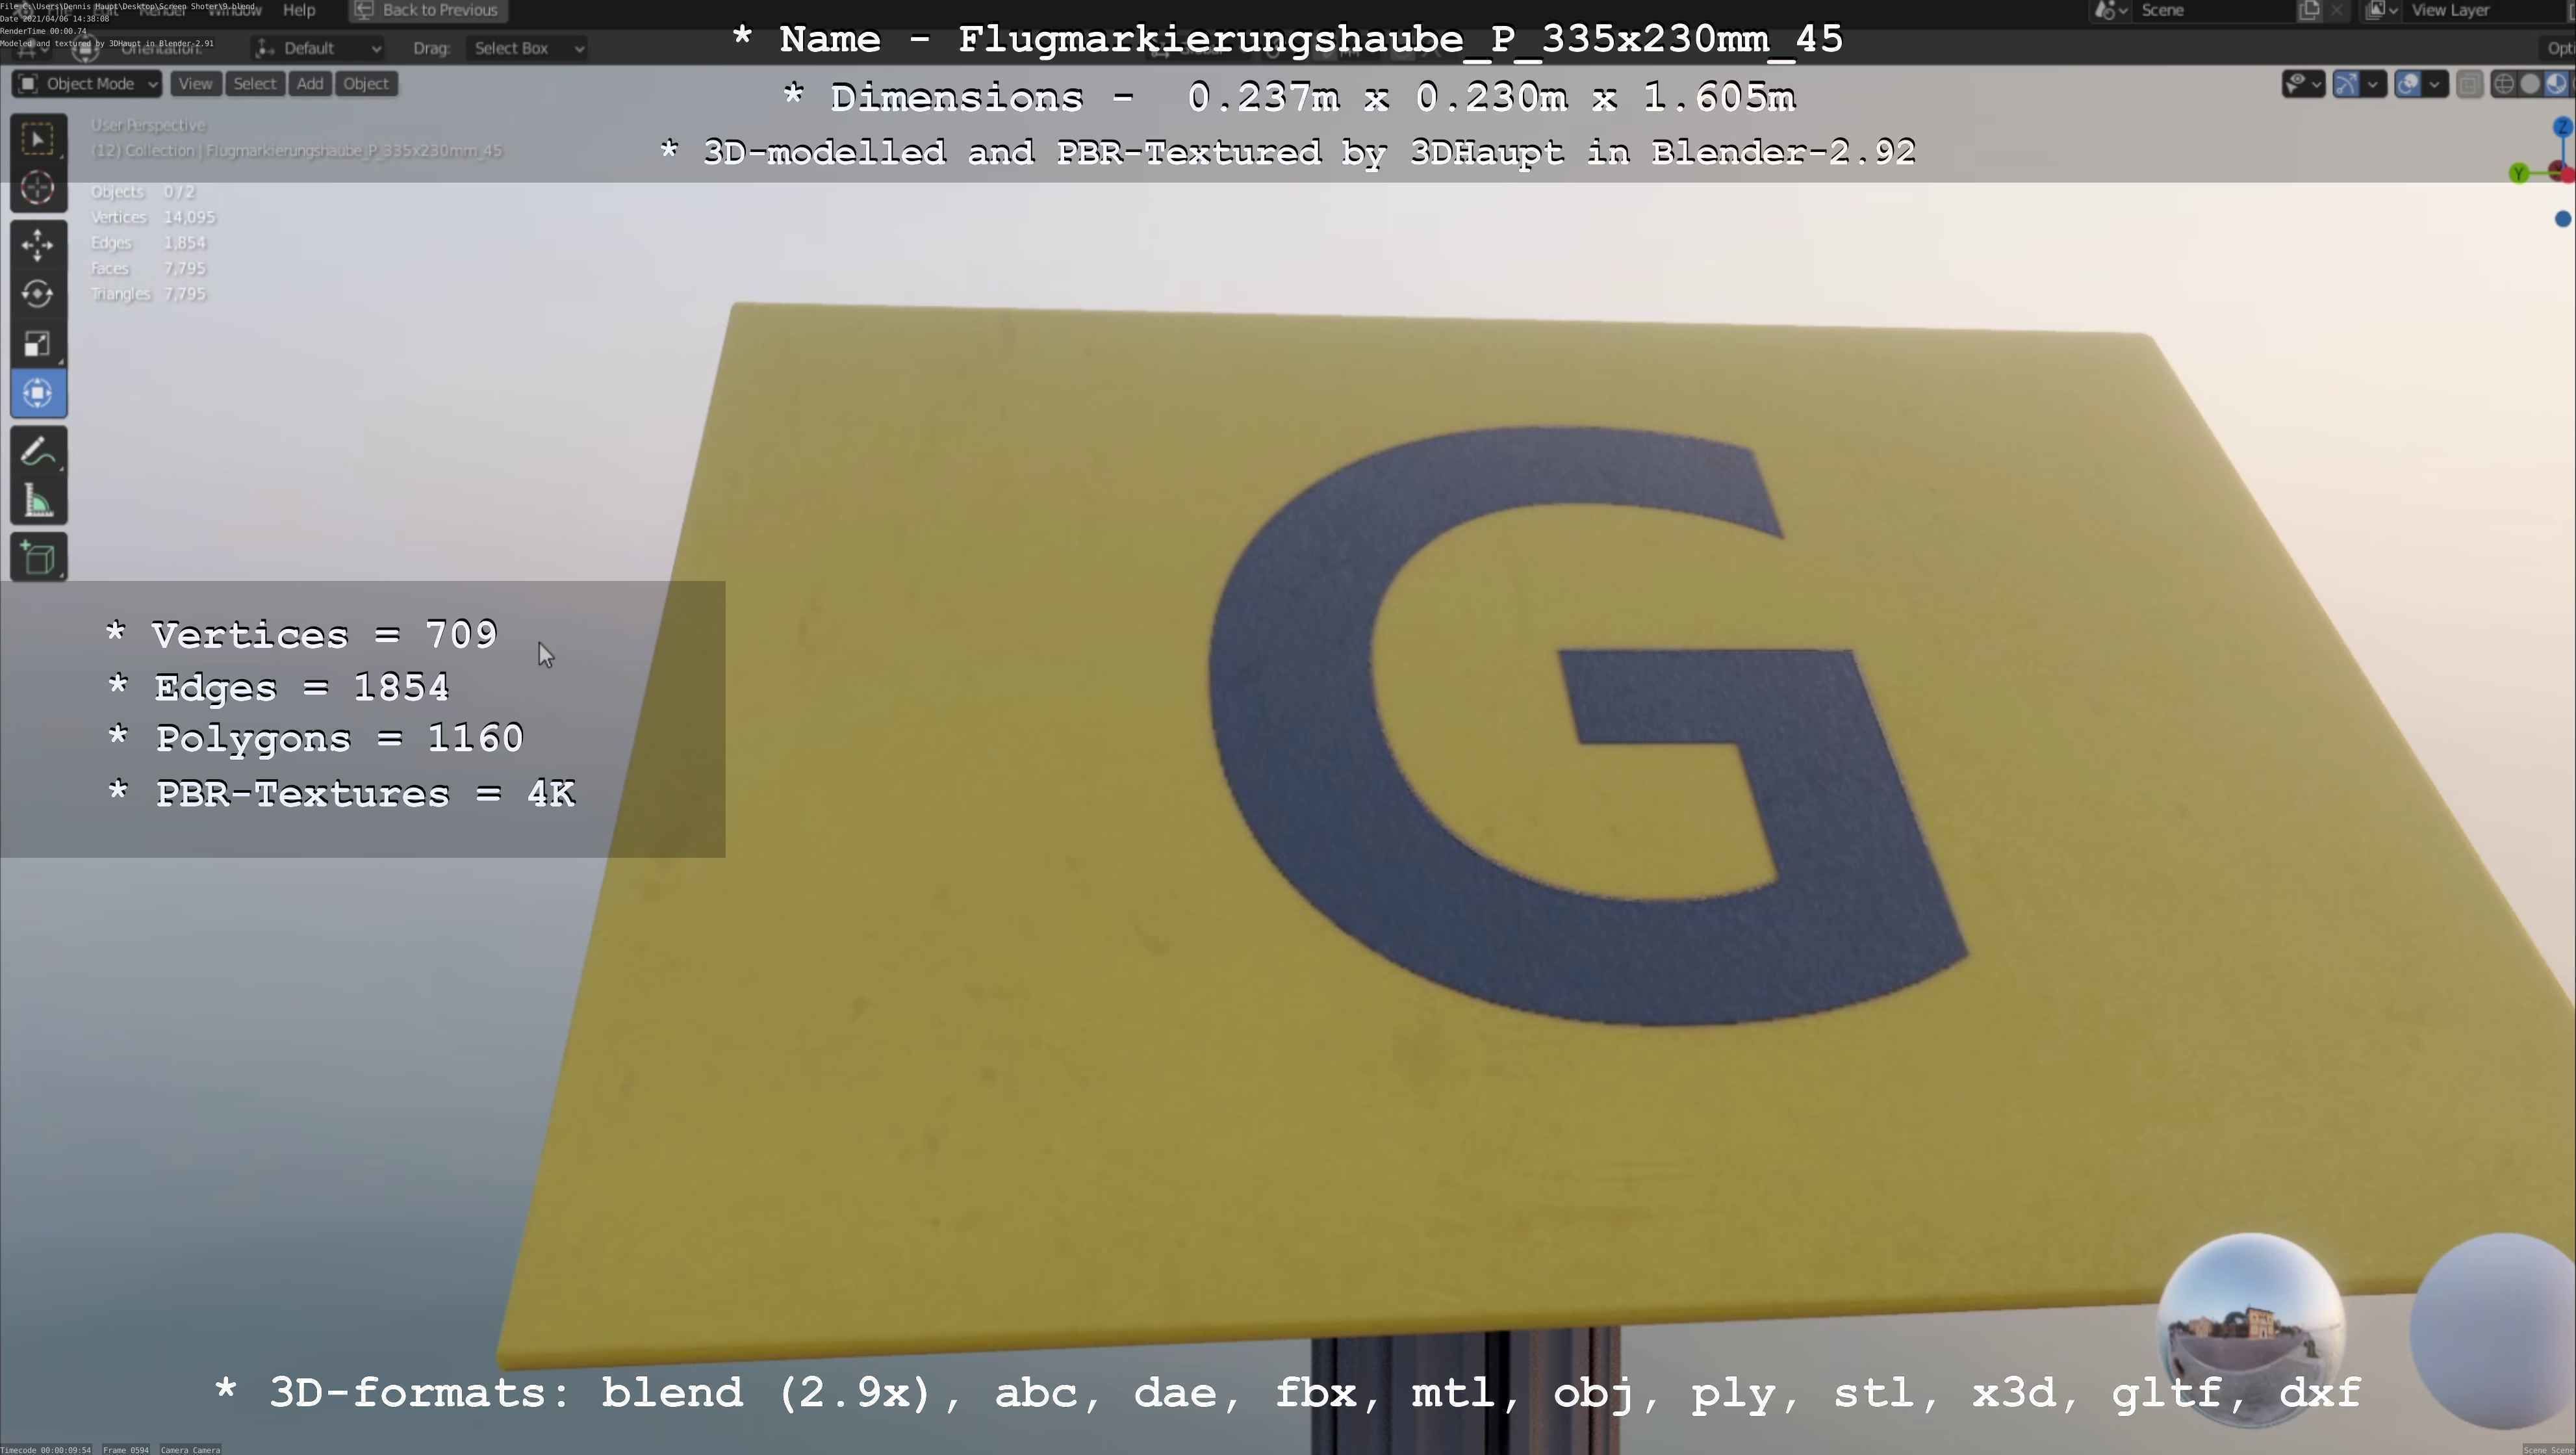This screenshot has height=1455, width=2576.
Task: Click the Back to Previous button
Action: [x=427, y=10]
